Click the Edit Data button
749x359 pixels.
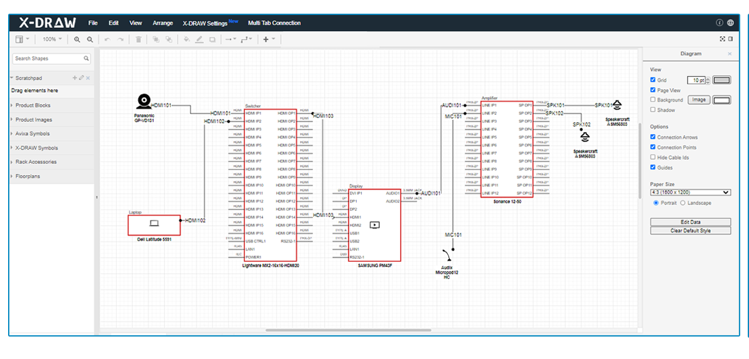click(x=690, y=222)
